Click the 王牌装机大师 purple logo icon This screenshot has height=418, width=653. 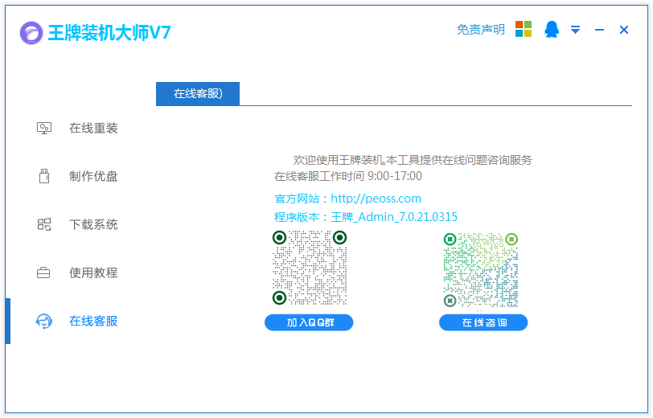31,32
